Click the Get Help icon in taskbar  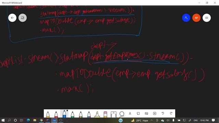121,120
